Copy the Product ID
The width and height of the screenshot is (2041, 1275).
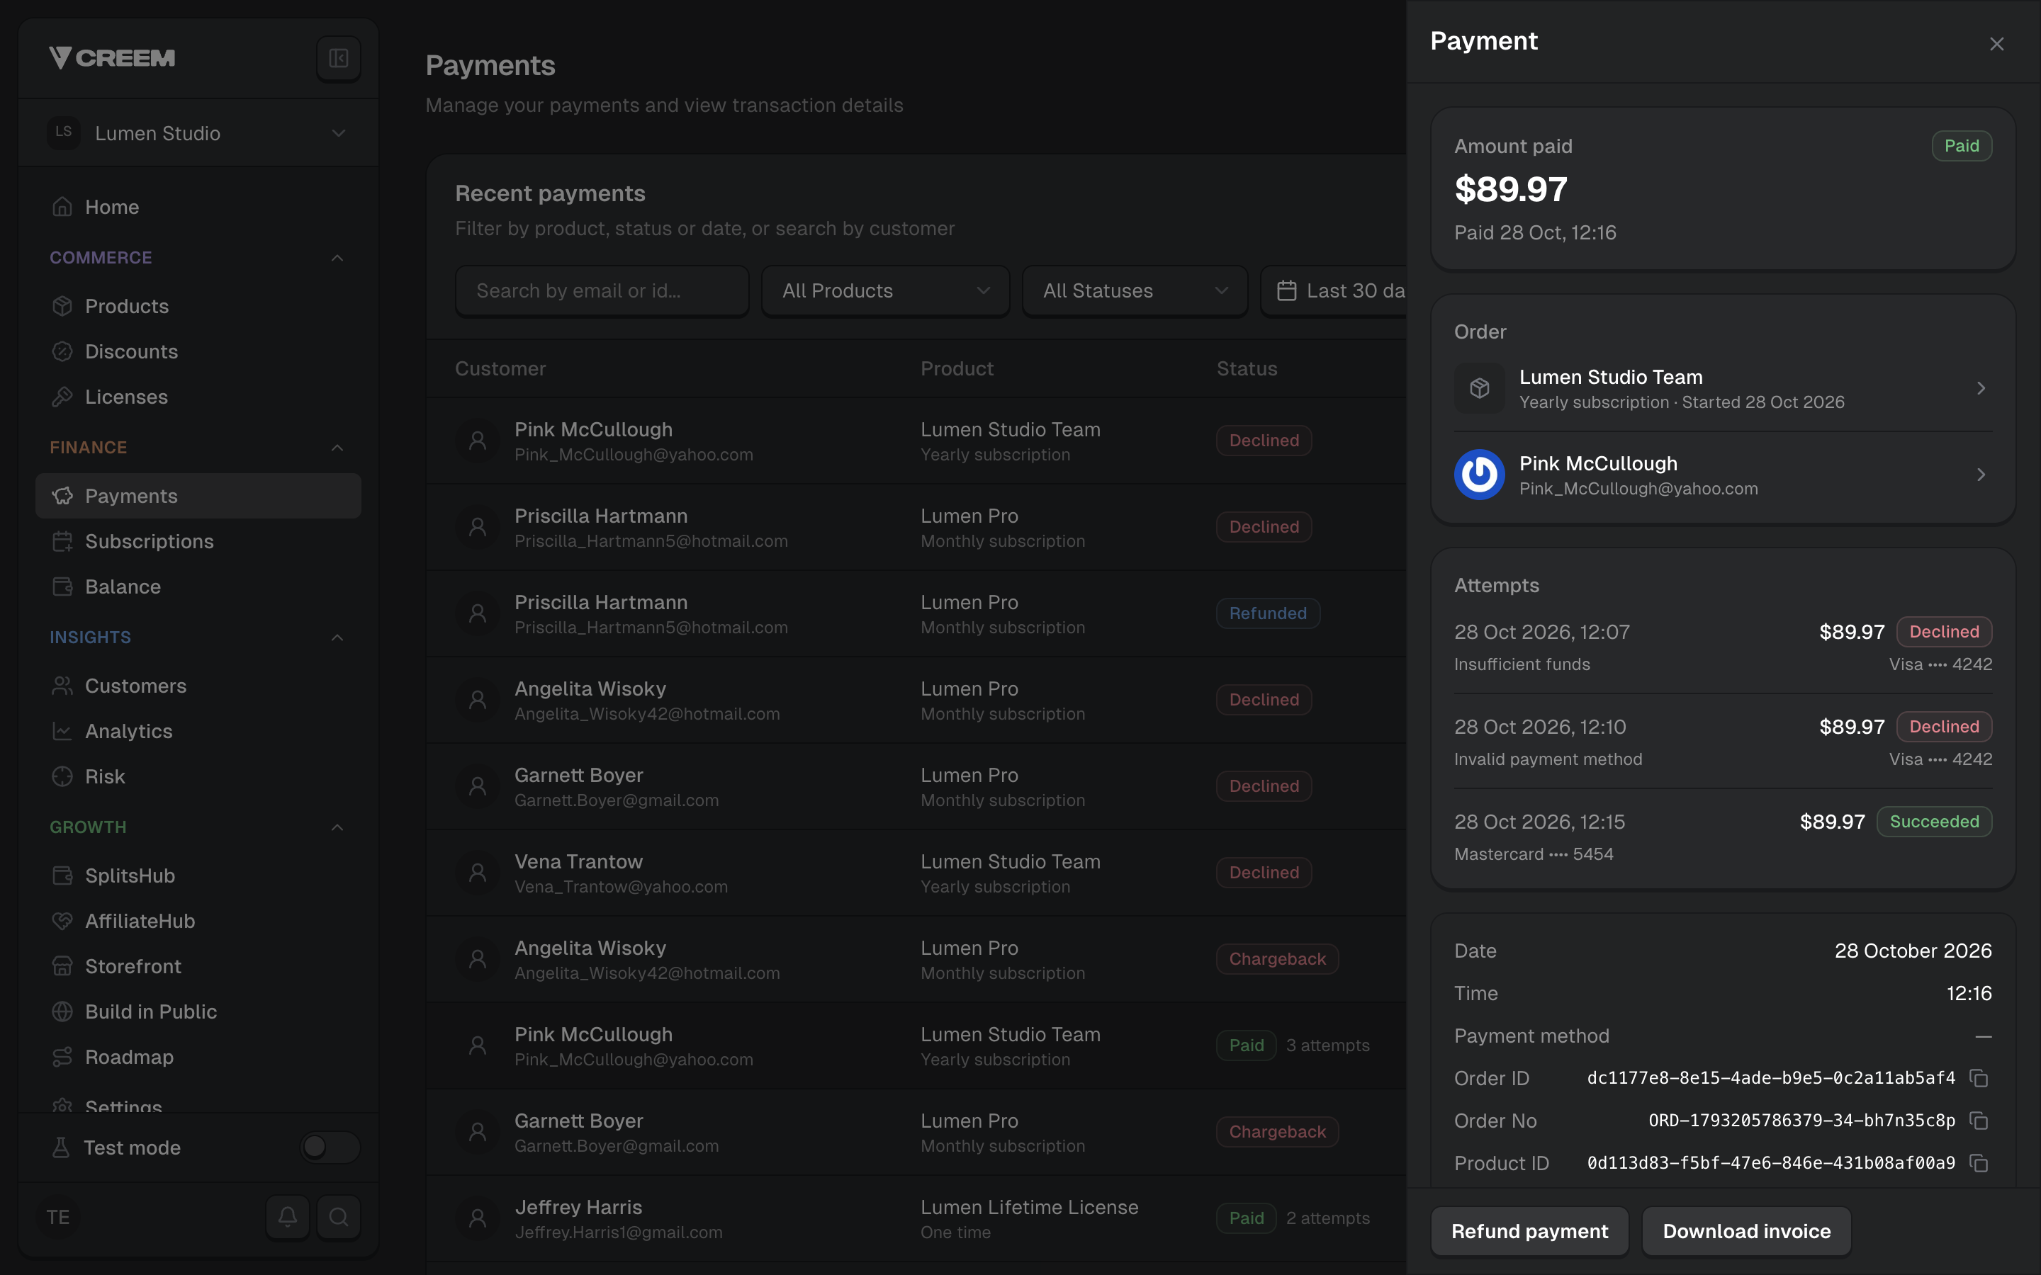[1979, 1164]
